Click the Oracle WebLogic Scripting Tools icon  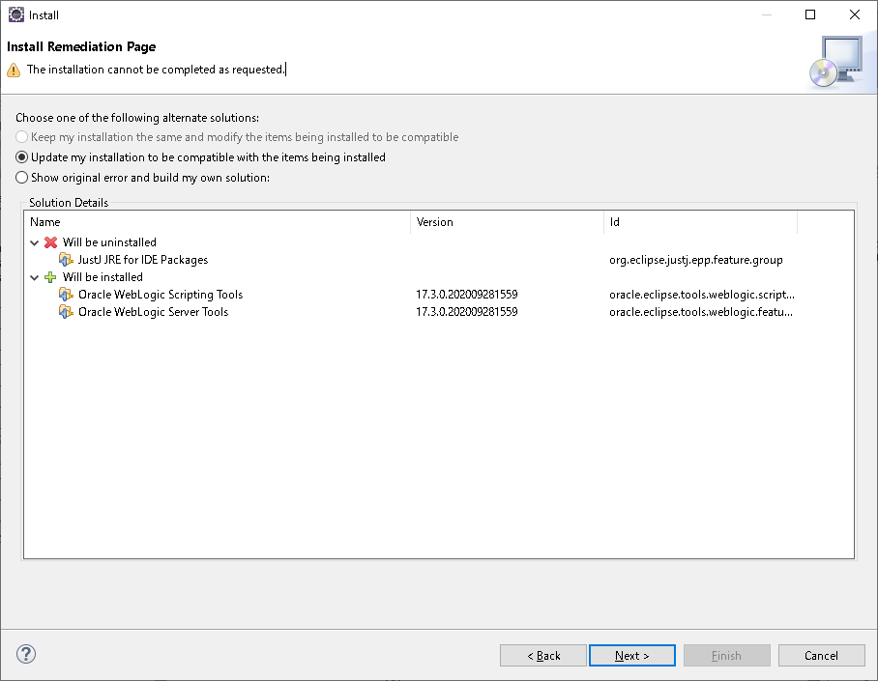66,295
